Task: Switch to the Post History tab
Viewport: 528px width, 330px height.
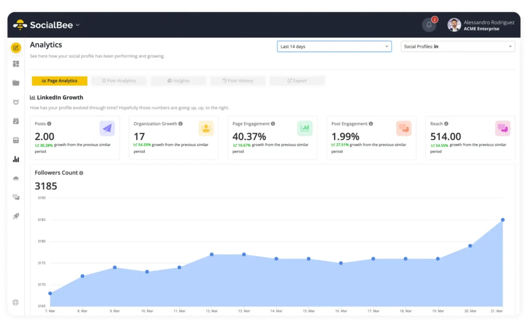Action: [x=238, y=81]
